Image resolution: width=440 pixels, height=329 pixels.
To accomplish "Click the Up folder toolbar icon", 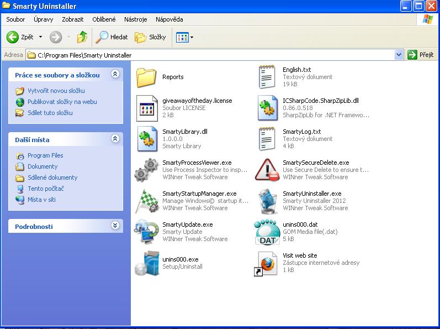I will pyautogui.click(x=82, y=37).
